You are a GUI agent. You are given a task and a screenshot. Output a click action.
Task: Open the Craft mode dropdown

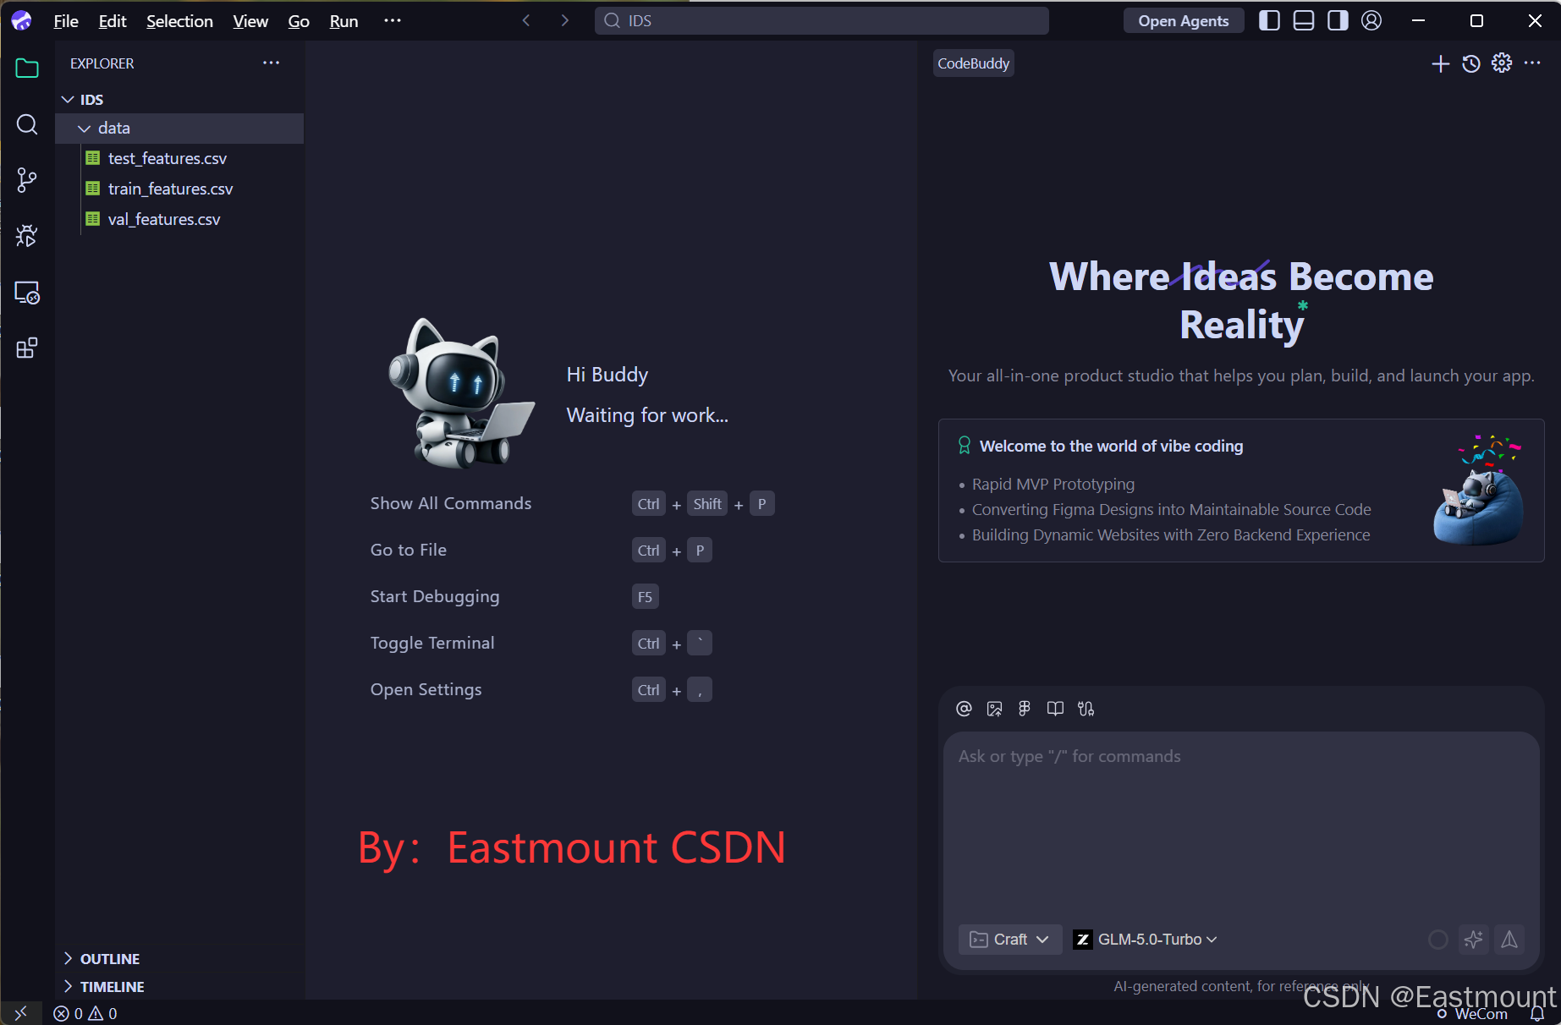click(1009, 940)
